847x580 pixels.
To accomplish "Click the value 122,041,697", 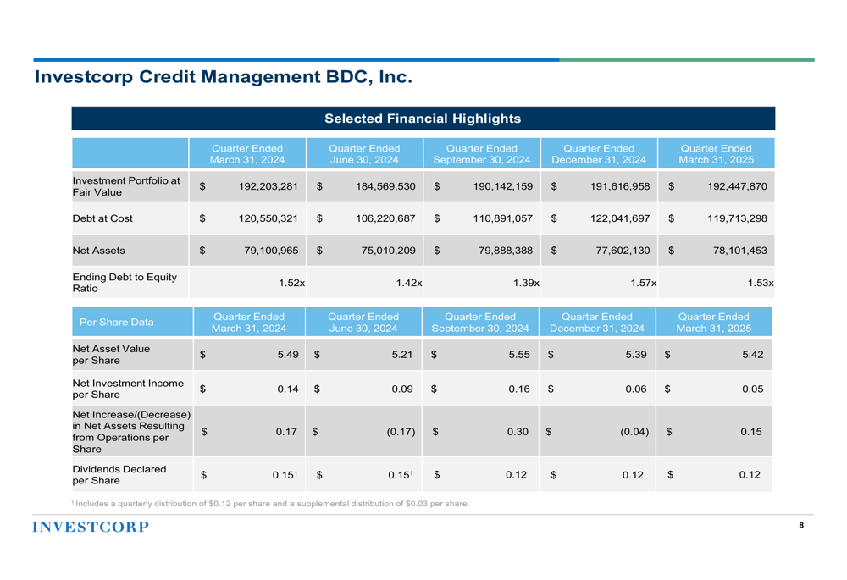I will 620,218.
